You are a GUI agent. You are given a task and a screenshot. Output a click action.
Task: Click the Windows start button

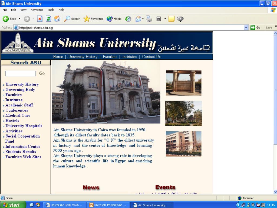(x=13, y=205)
